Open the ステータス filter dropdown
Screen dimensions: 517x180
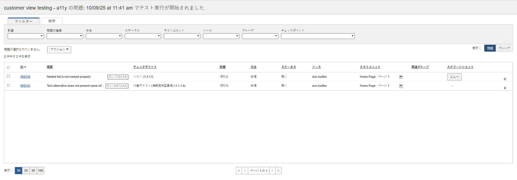pyautogui.click(x=143, y=36)
